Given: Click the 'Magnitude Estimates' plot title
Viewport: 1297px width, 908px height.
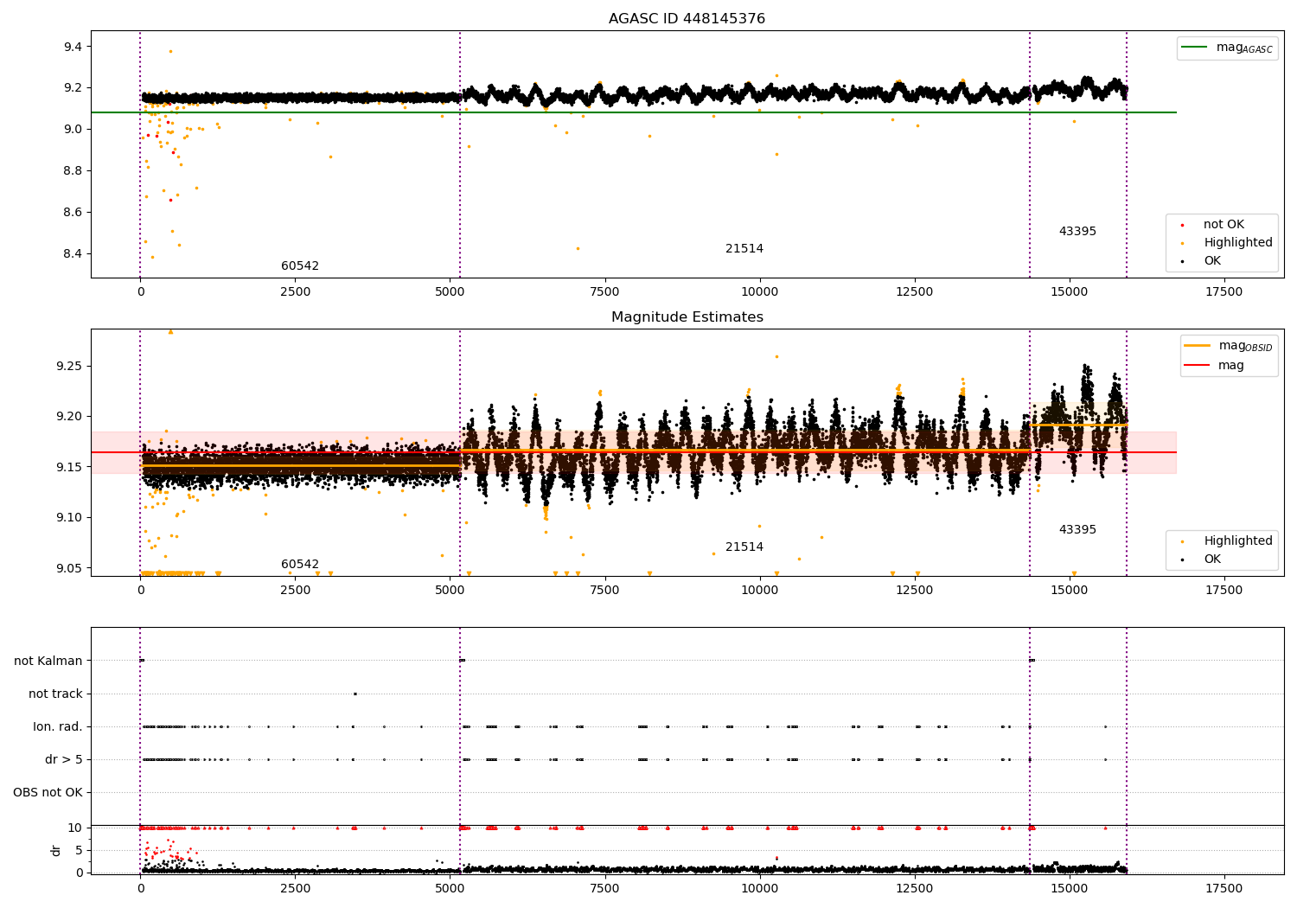Looking at the screenshot, I should [687, 317].
